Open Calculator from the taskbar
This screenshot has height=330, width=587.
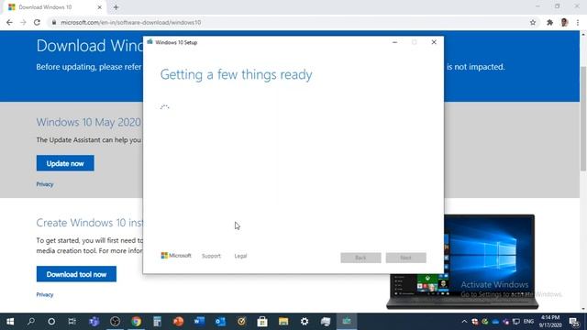pyautogui.click(x=157, y=322)
